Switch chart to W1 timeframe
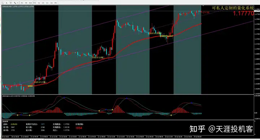This screenshot has width=260, height=140. tap(52, 3)
